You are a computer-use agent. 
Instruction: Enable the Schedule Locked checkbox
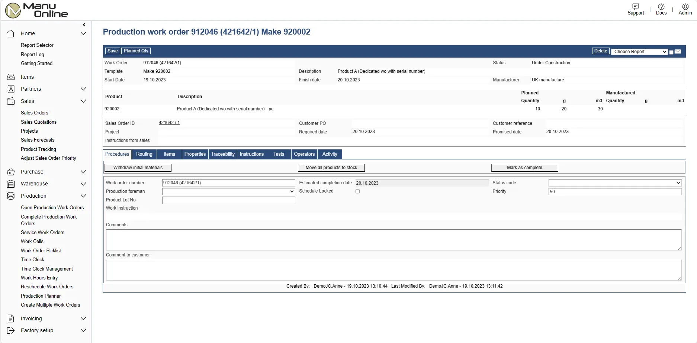pyautogui.click(x=357, y=191)
